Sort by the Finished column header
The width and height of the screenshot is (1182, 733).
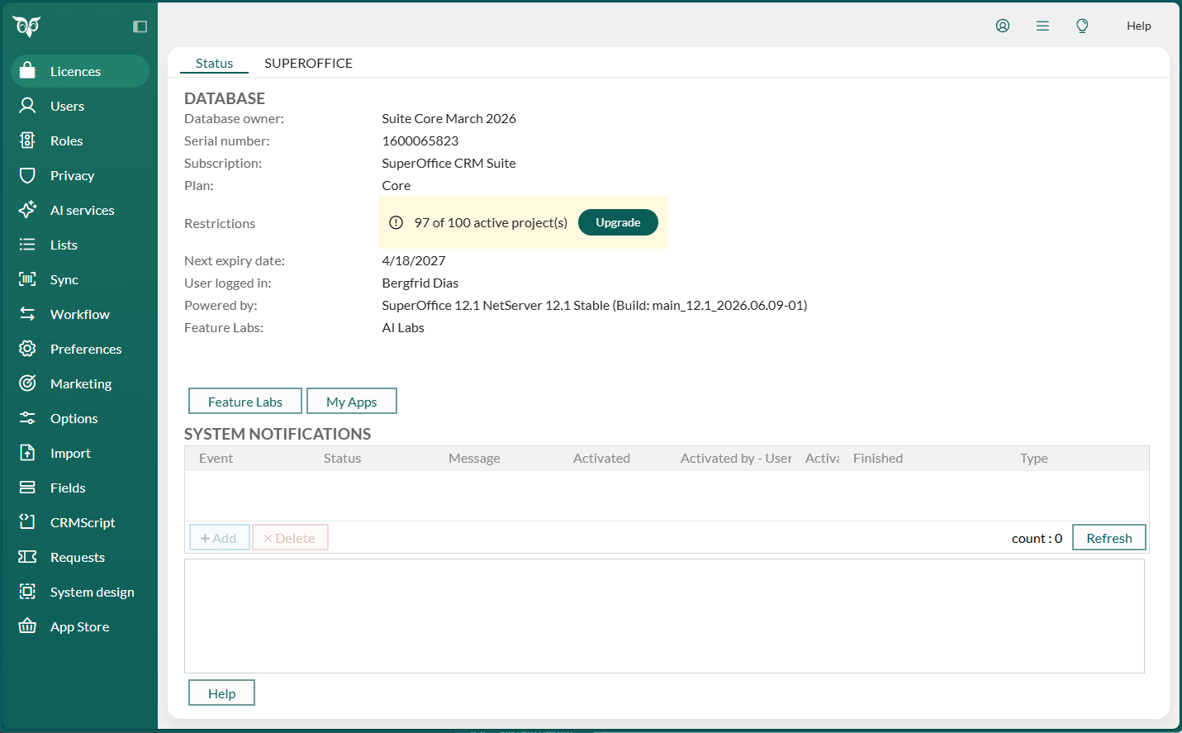pyautogui.click(x=878, y=459)
